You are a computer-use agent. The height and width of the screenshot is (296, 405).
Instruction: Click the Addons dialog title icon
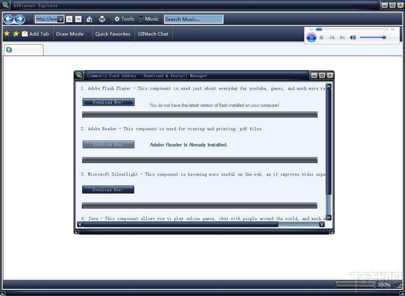click(79, 75)
